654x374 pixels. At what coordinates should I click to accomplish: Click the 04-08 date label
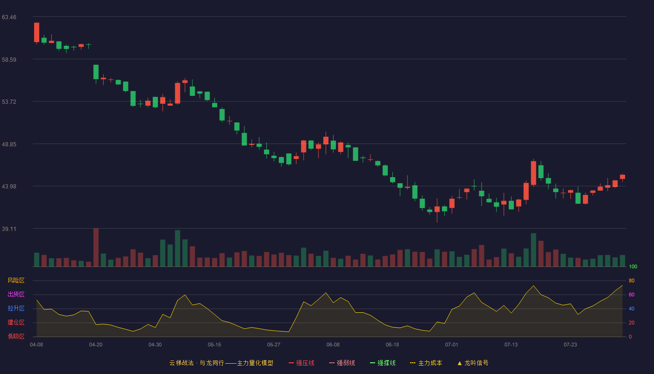36,345
